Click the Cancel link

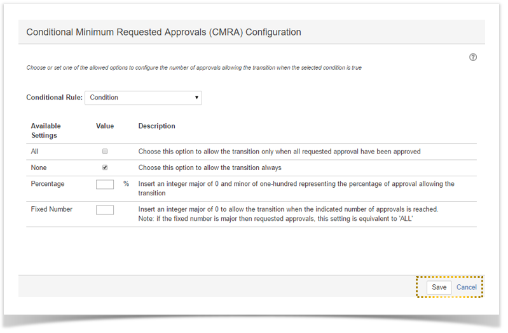point(466,287)
